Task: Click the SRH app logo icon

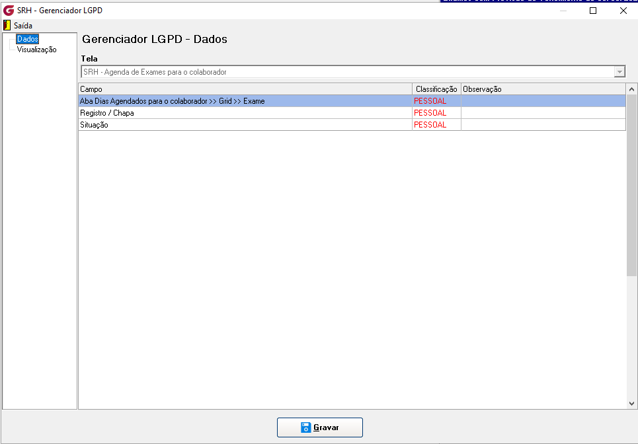Action: coord(8,11)
